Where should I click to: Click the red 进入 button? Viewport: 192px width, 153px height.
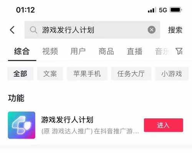pos(164,125)
